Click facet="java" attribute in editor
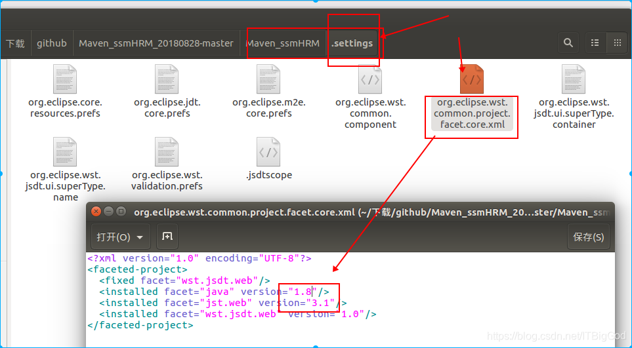The width and height of the screenshot is (632, 348). [199, 291]
